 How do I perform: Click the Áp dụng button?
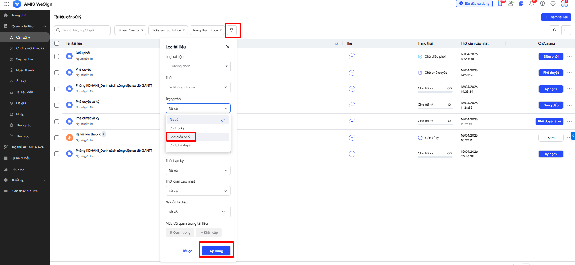click(x=216, y=251)
